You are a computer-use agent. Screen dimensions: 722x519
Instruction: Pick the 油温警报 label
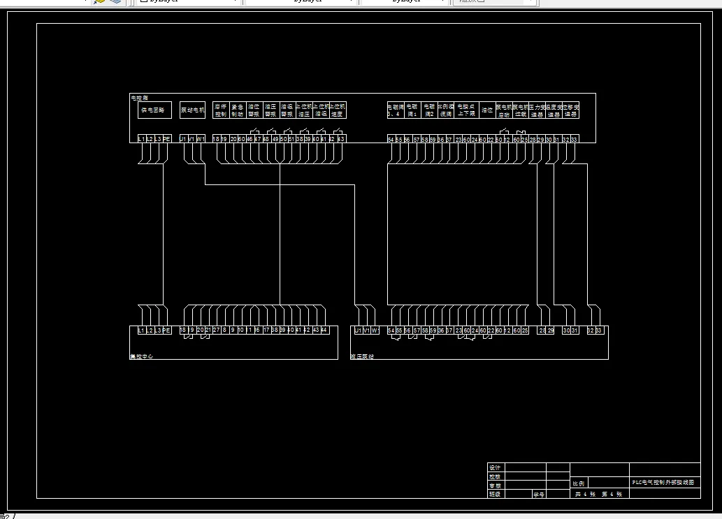[x=288, y=110]
